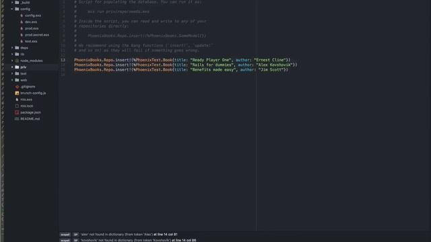Viewport: 431px width, 242px height.
Task: Open dev.exs in the tree
Action: [31, 22]
